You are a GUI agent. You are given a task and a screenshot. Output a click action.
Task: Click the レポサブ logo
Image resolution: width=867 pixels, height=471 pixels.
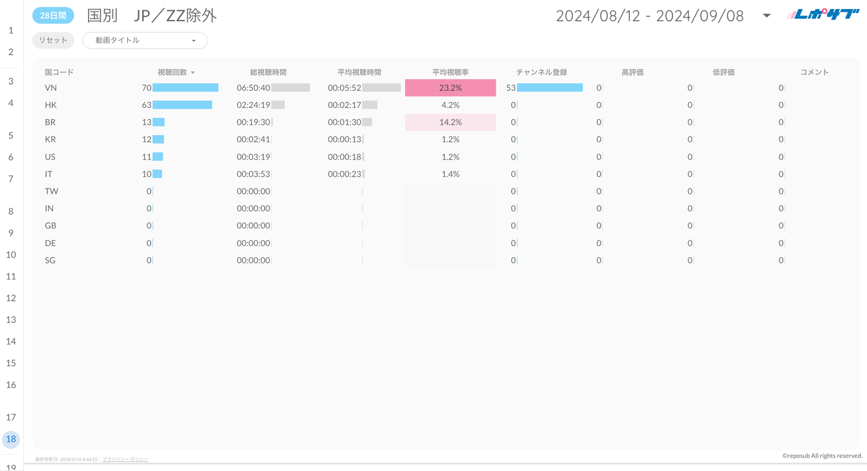tap(823, 14)
